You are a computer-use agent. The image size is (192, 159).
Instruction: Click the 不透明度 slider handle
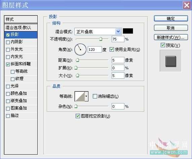[x=101, y=39]
